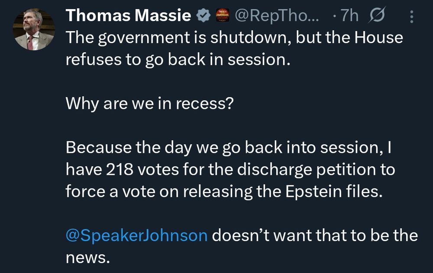Image resolution: width=433 pixels, height=273 pixels.
Task: Click the number '218' in the post
Action: 120,170
